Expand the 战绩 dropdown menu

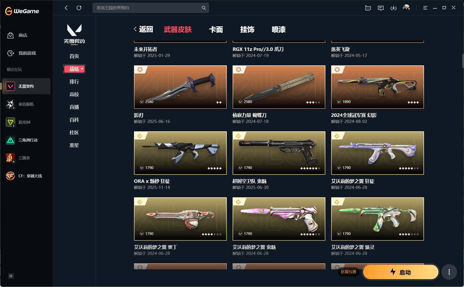(x=74, y=69)
